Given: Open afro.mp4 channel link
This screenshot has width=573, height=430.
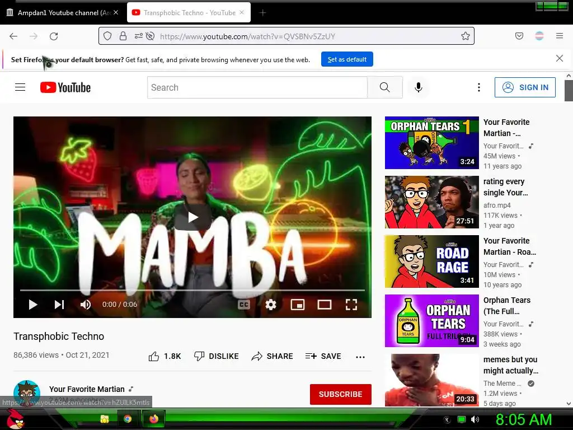Looking at the screenshot, I should (497, 205).
